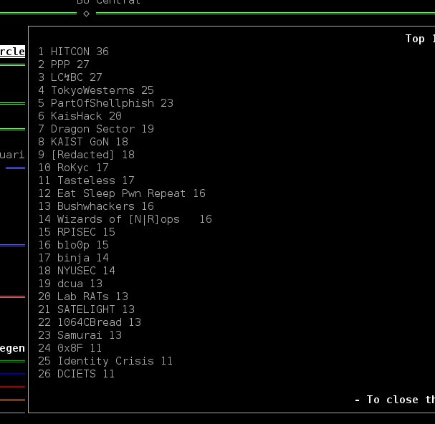Select the row '16 b1o0p 15'
Image resolution: width=435 pixels, height=424 pixels.
click(73, 245)
